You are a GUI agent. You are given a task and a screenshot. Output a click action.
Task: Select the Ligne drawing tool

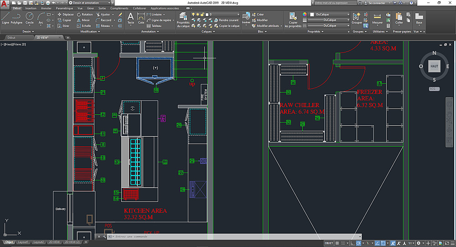(5, 18)
